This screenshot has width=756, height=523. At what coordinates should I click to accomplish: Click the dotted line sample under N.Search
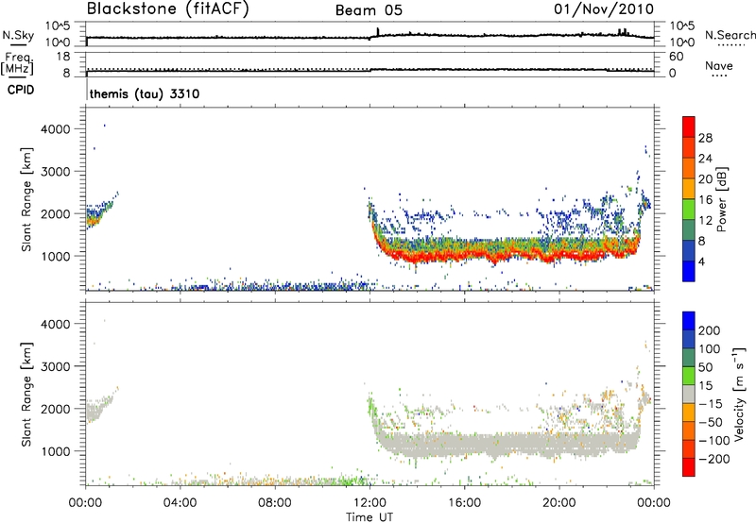[x=730, y=45]
